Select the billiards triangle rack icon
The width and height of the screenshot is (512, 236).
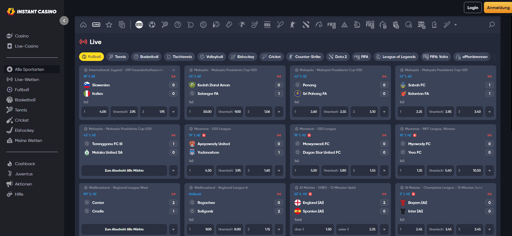click(x=344, y=25)
